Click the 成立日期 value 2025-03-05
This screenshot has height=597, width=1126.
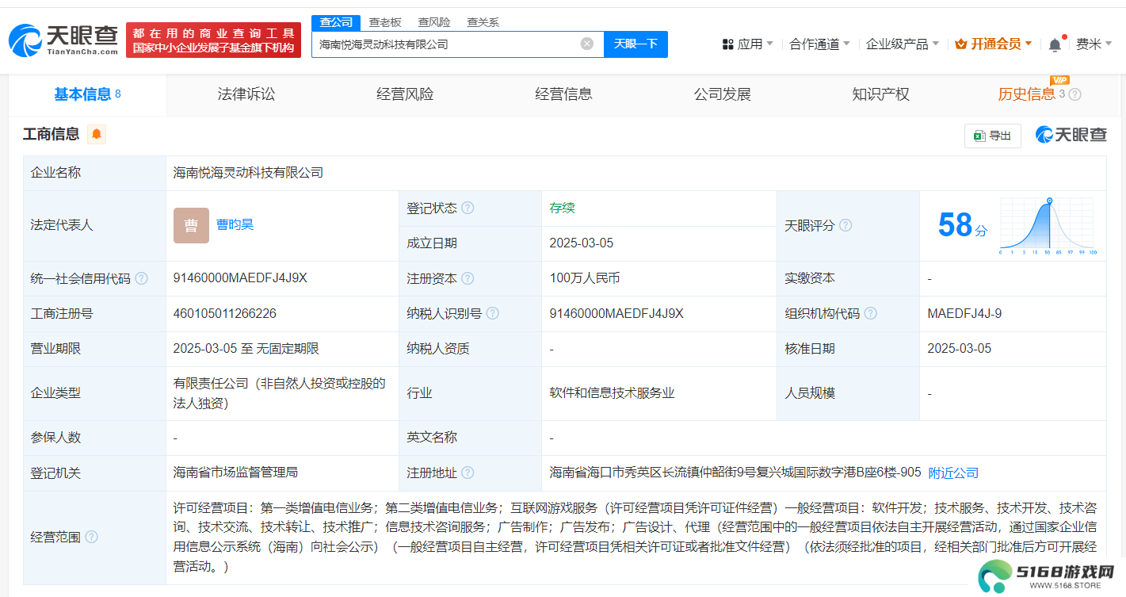[582, 243]
